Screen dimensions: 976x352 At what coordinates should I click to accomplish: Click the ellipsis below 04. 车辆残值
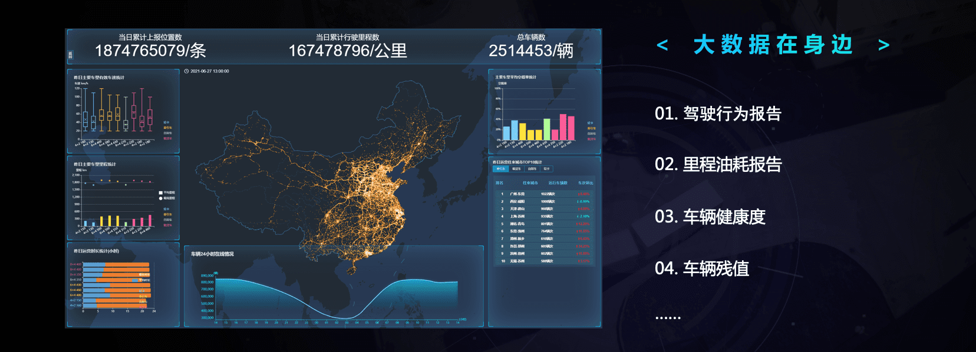[x=668, y=317]
